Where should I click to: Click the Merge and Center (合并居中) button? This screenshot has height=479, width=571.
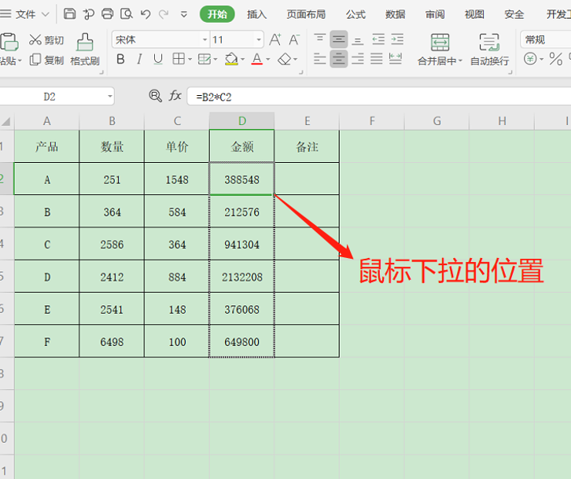click(x=440, y=50)
